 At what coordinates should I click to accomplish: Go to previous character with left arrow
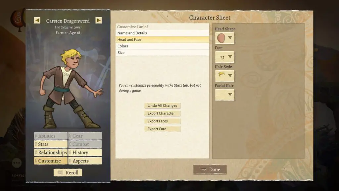[37, 20]
